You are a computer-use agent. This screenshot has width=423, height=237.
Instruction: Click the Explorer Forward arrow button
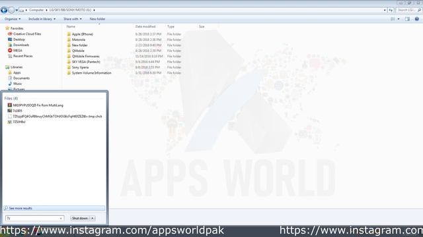pyautogui.click(x=11, y=11)
